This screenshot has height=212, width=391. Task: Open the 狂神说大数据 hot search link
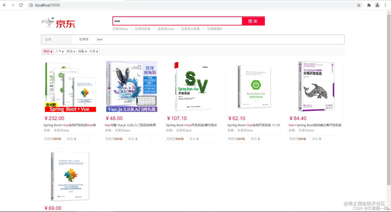pos(190,29)
